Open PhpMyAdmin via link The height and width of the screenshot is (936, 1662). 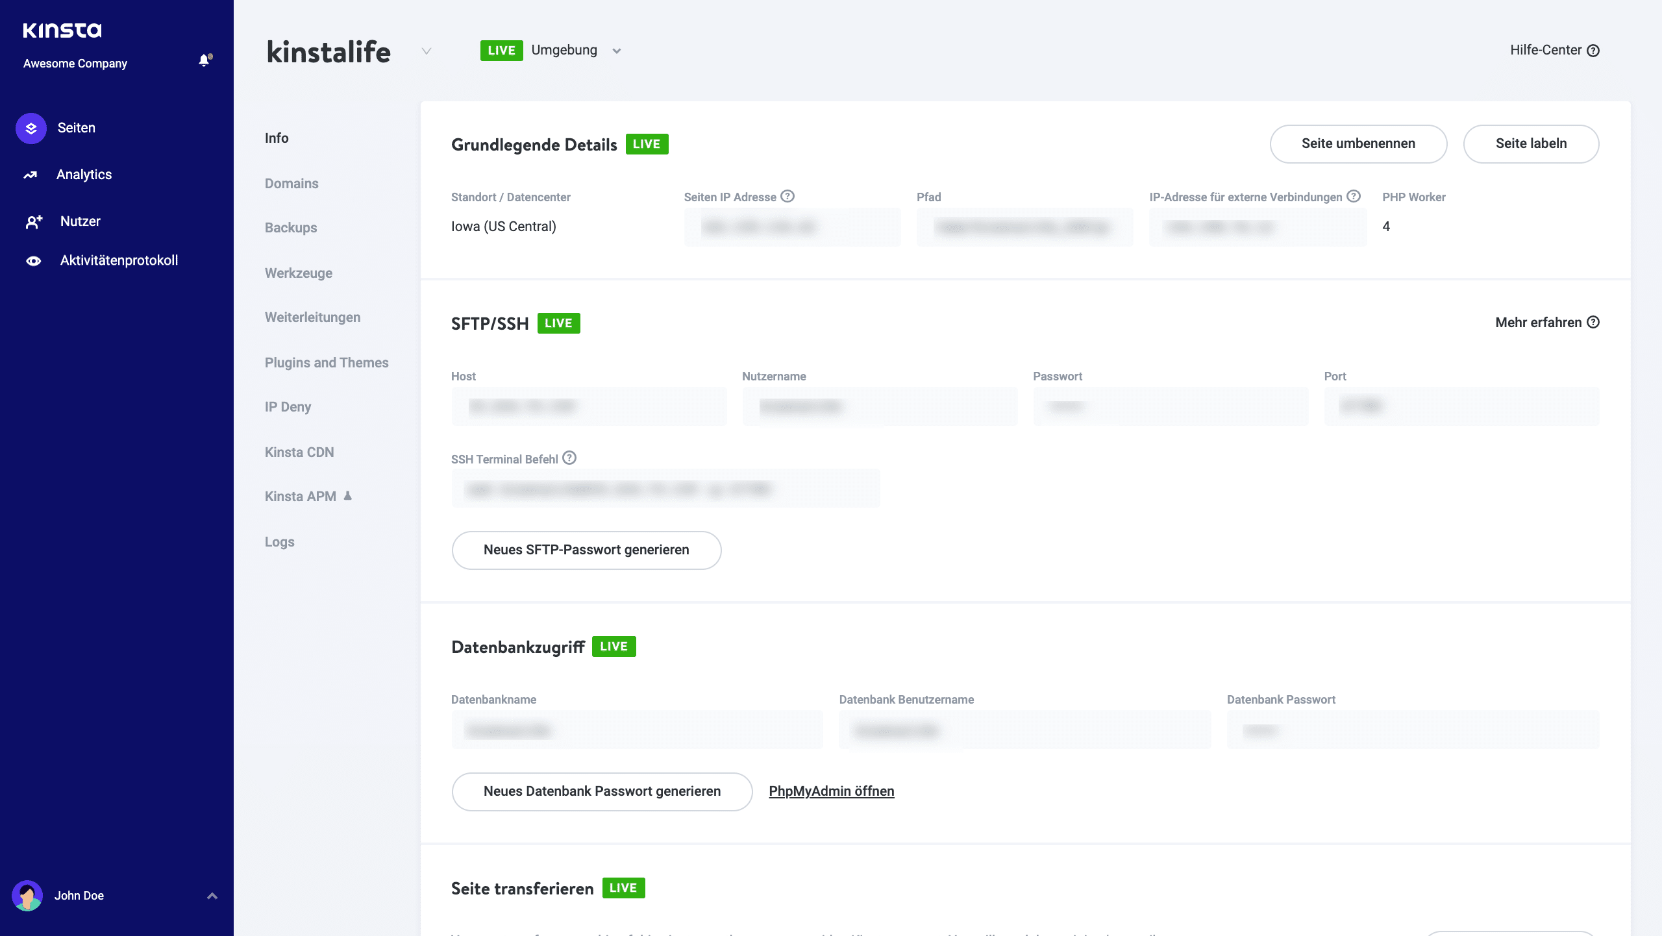coord(830,791)
